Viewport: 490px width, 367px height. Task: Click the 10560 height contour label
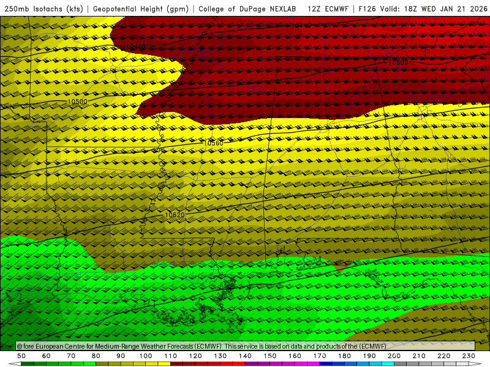(213, 143)
